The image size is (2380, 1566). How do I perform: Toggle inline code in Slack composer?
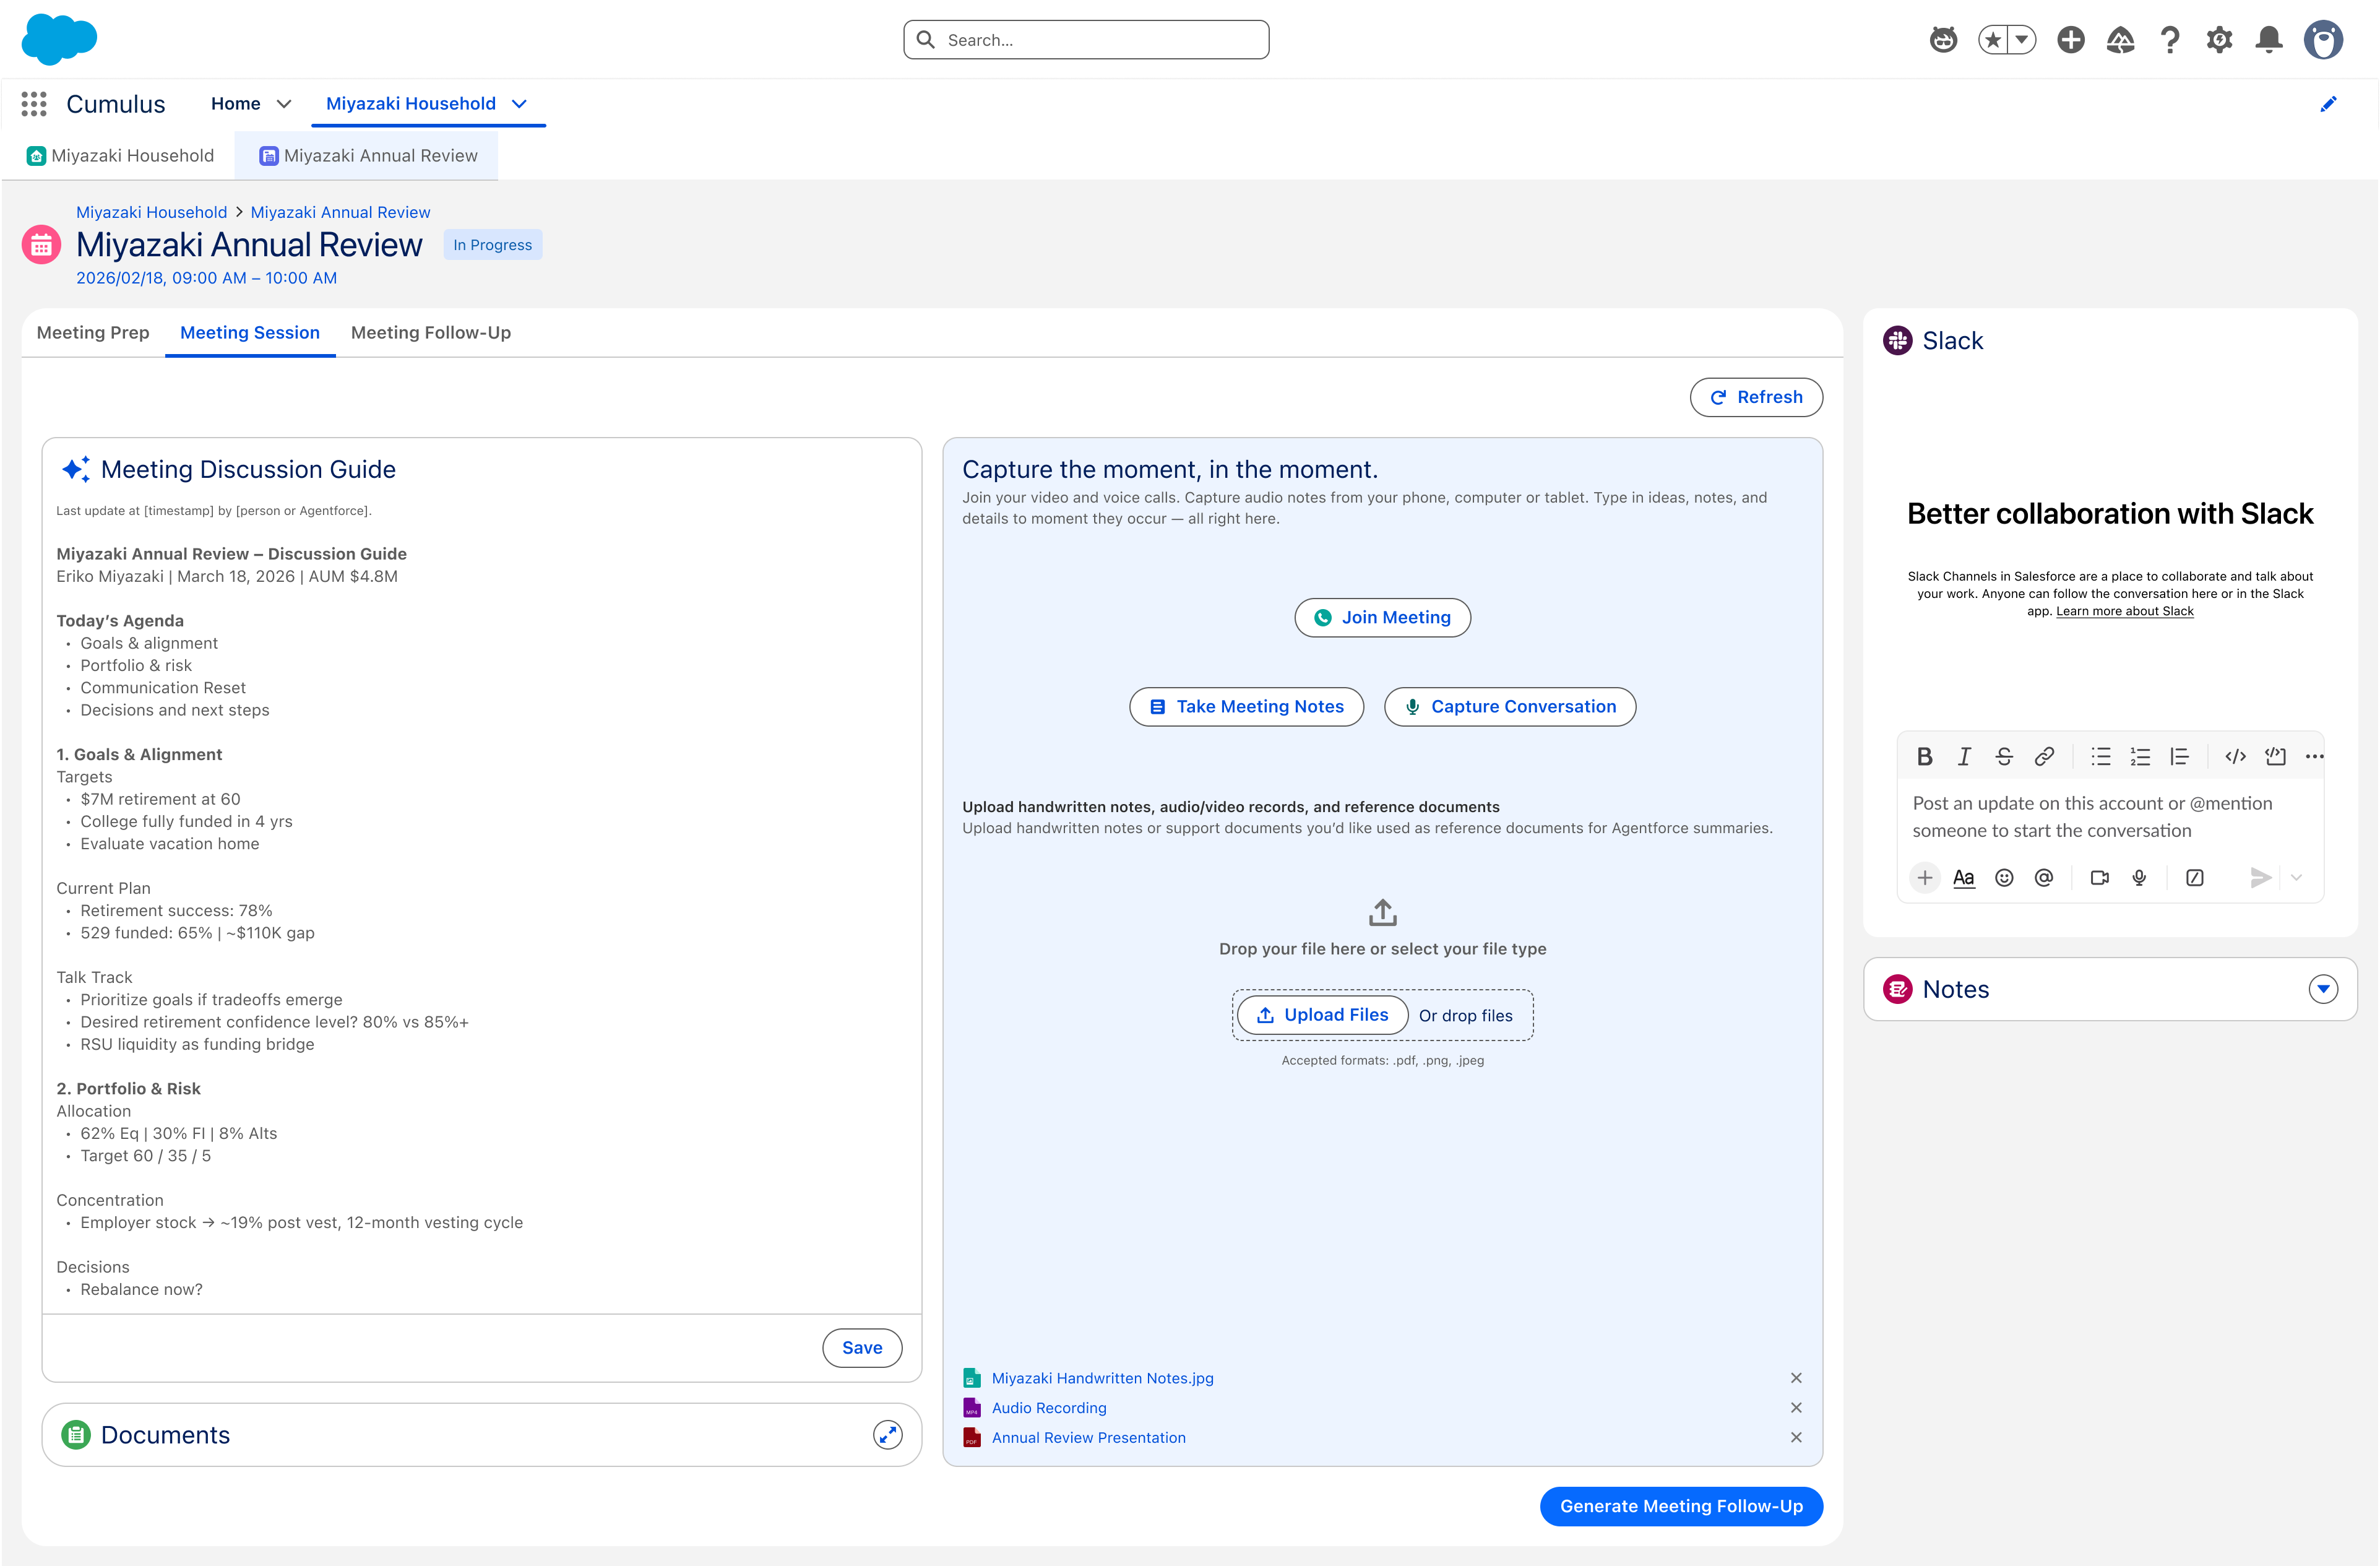tap(2236, 757)
